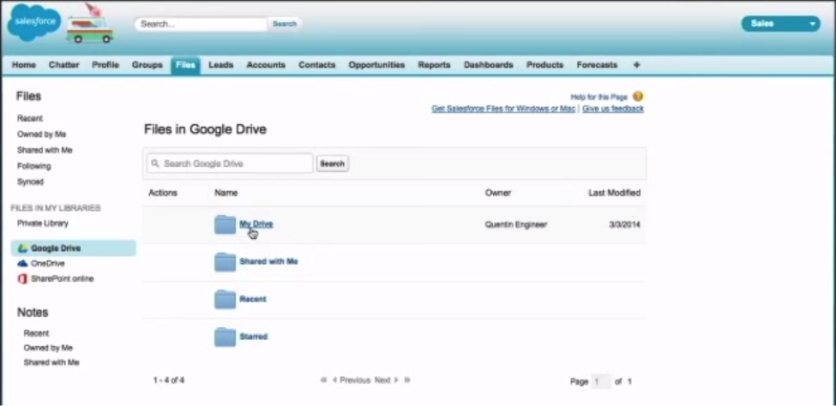Open Following files in sidebar
The height and width of the screenshot is (406, 836).
pos(34,166)
